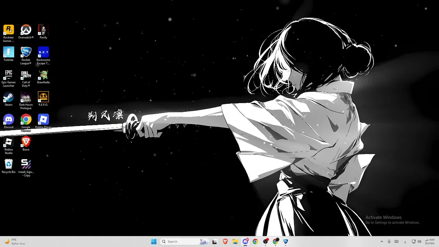
Task: Select the Dark Hours Prologue desktop icon
Action: [26, 101]
